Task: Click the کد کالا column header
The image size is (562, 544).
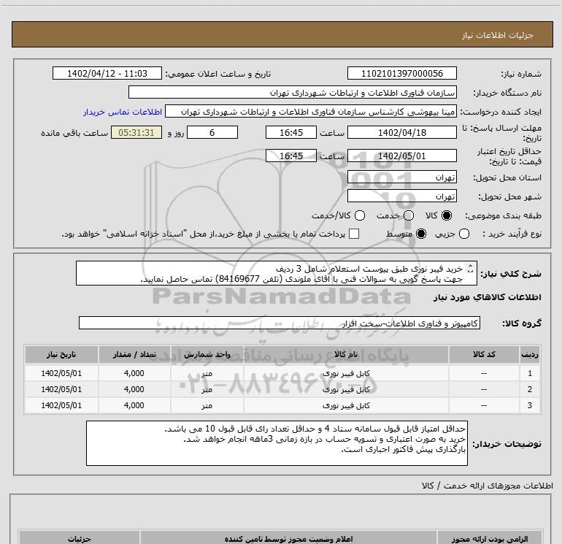Action: [x=484, y=354]
